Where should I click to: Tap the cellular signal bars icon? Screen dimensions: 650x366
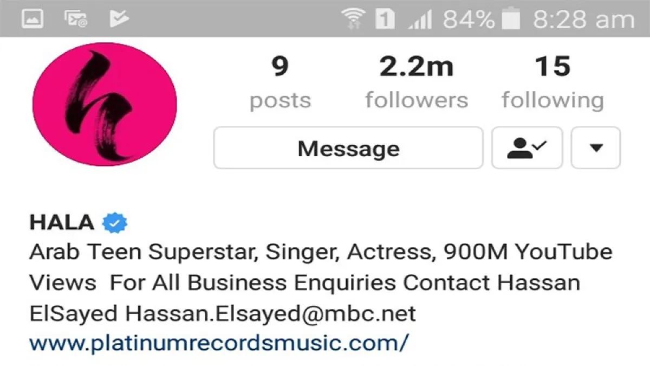(x=420, y=20)
